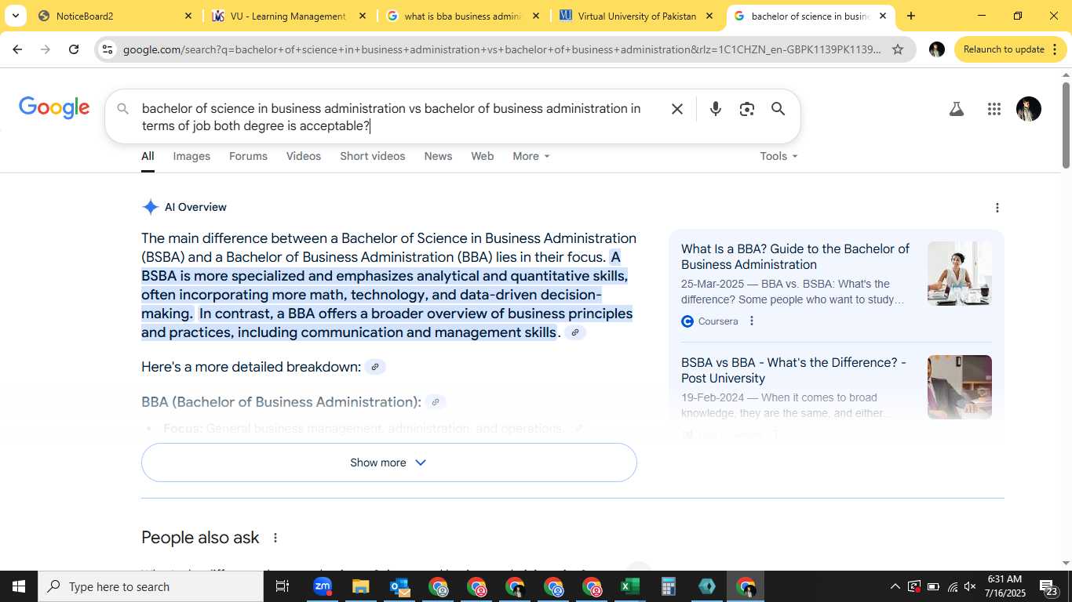1072x602 pixels.
Task: Click Windows taskbar search box
Action: [x=151, y=586]
